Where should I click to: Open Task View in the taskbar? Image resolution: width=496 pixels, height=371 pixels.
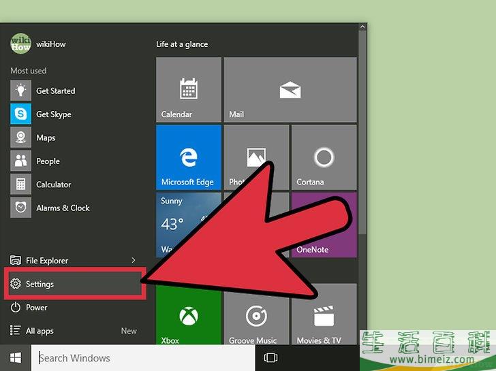click(x=270, y=358)
